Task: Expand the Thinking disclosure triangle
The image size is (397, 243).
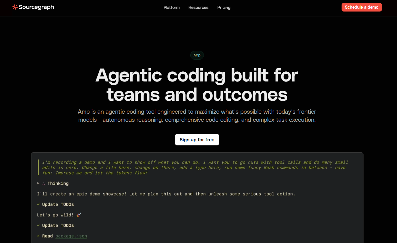Action: [38, 183]
